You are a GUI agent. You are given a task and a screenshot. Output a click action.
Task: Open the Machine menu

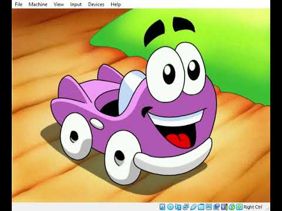(38, 4)
